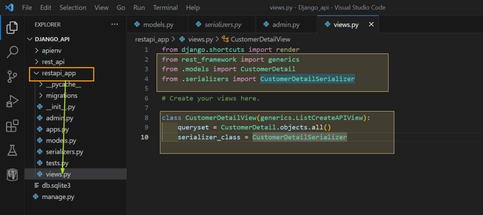Viewport: 483px width, 215px height.
Task: Click serializer_class on line 10
Action: (x=209, y=137)
